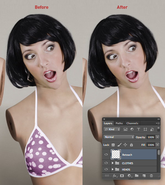165x185 pixels.
Task: Hide the HEADS group
Action: pyautogui.click(x=106, y=169)
